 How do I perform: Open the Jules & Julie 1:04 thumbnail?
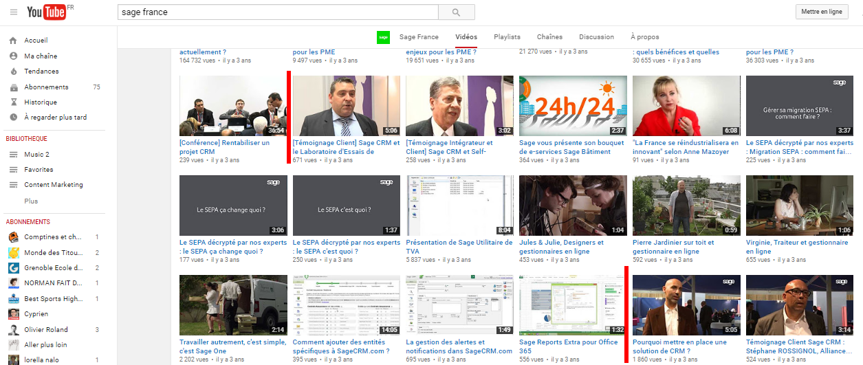tap(573, 206)
